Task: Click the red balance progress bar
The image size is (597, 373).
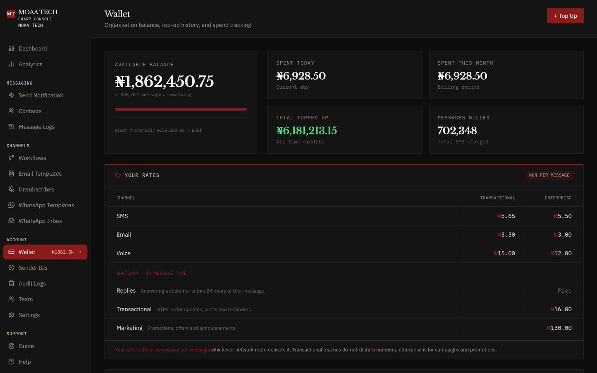Action: (x=181, y=109)
